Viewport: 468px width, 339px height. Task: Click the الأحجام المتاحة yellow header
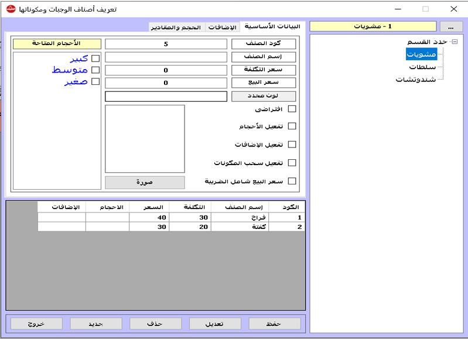[57, 44]
